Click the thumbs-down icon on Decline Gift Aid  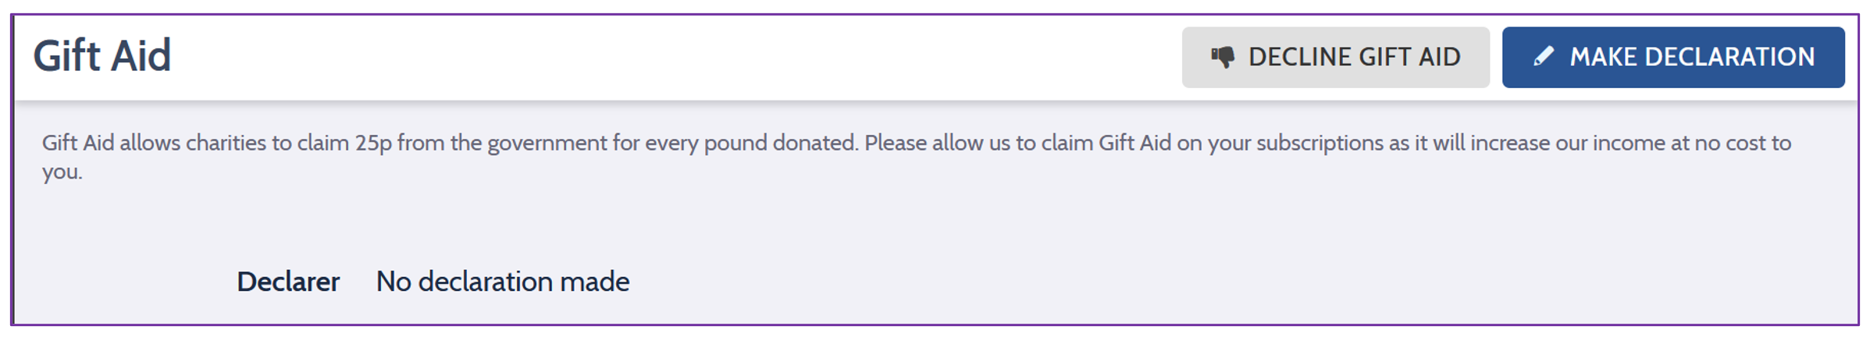pos(1223,57)
